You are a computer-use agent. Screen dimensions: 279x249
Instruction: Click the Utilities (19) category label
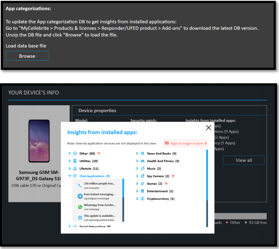[x=88, y=161]
